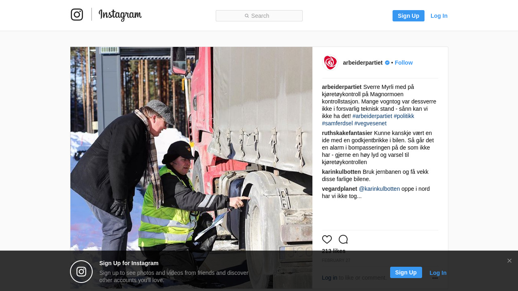Click the @karinkulbotten mention
The image size is (518, 291).
[379, 189]
